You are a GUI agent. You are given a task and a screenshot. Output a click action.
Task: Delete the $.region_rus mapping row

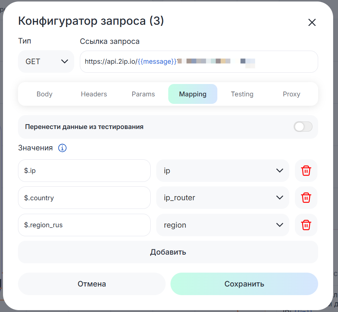click(x=306, y=225)
